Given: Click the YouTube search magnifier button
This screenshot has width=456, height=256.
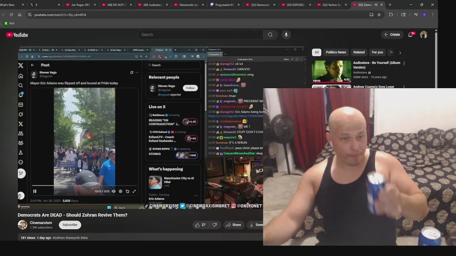Looking at the screenshot, I should click(270, 34).
